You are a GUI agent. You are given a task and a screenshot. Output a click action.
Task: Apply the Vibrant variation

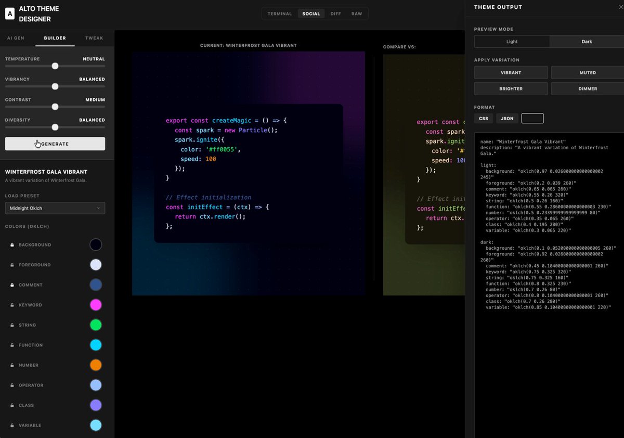(x=511, y=73)
